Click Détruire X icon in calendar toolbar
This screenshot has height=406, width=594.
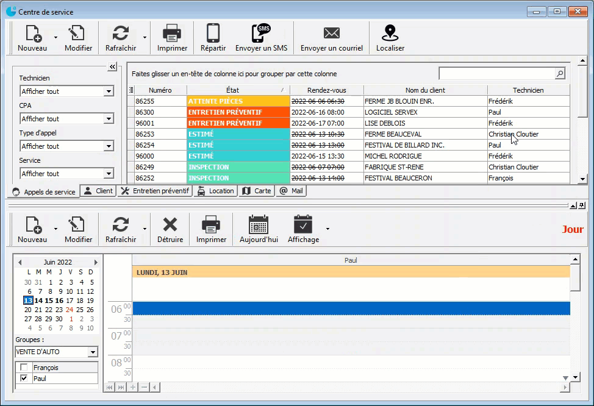(170, 225)
